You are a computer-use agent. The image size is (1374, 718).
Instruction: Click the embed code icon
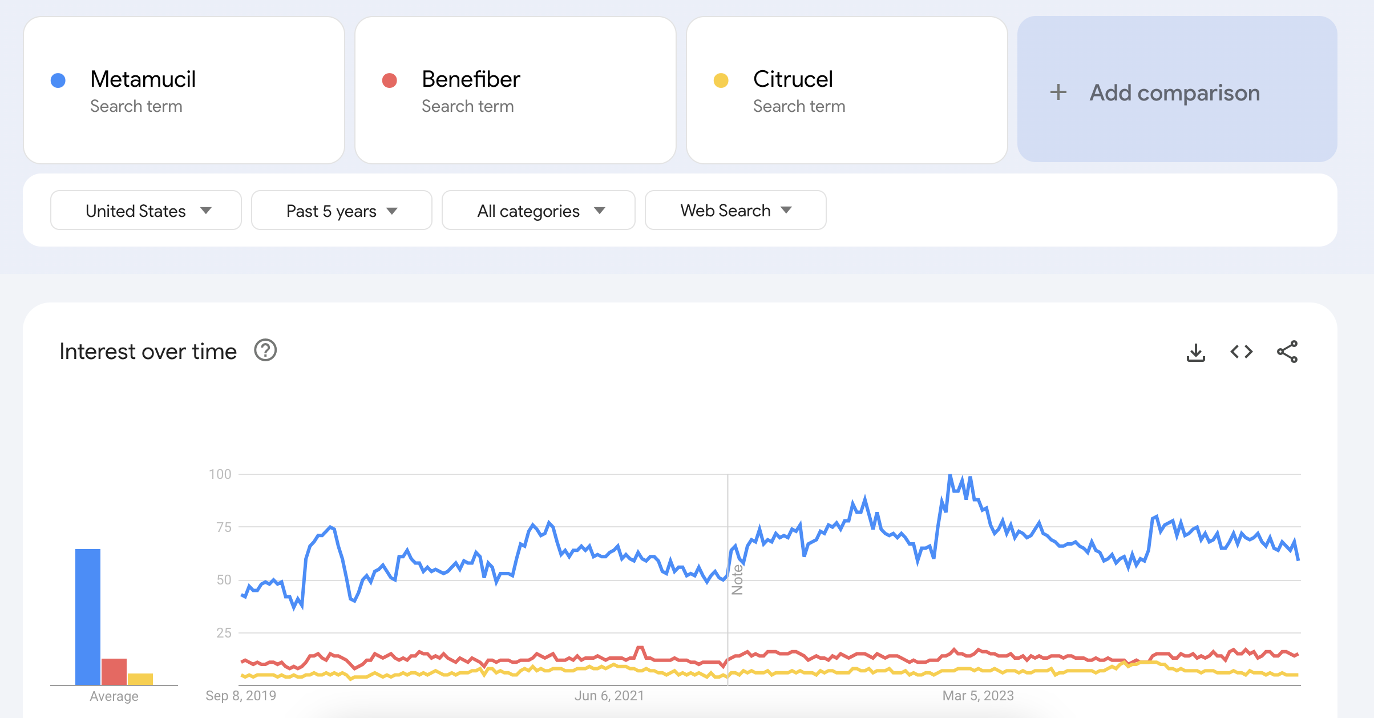point(1241,352)
